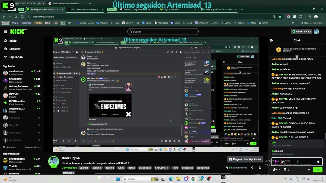Open channel points infinity icon
326x183 pixels.
pyautogui.click(x=276, y=170)
